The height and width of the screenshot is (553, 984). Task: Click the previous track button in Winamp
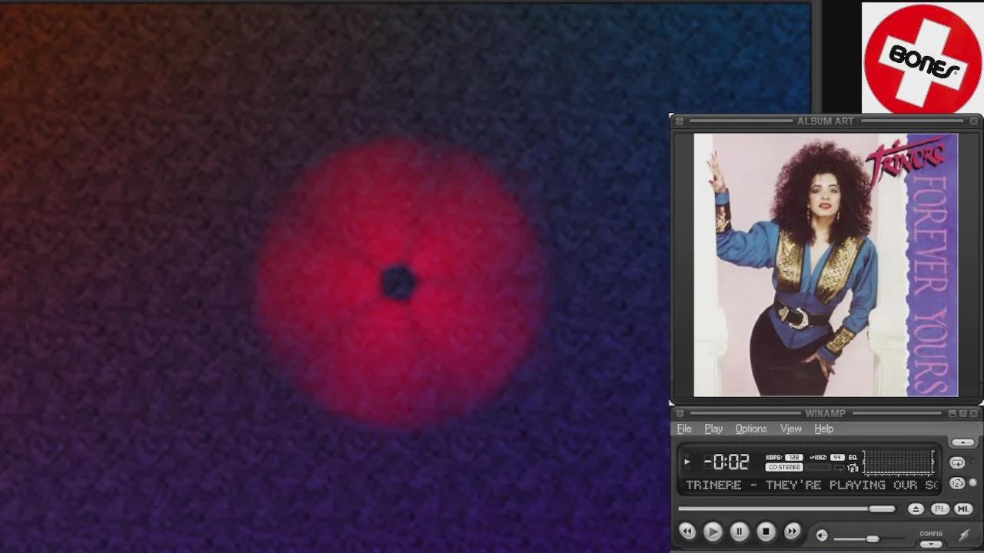(x=687, y=531)
